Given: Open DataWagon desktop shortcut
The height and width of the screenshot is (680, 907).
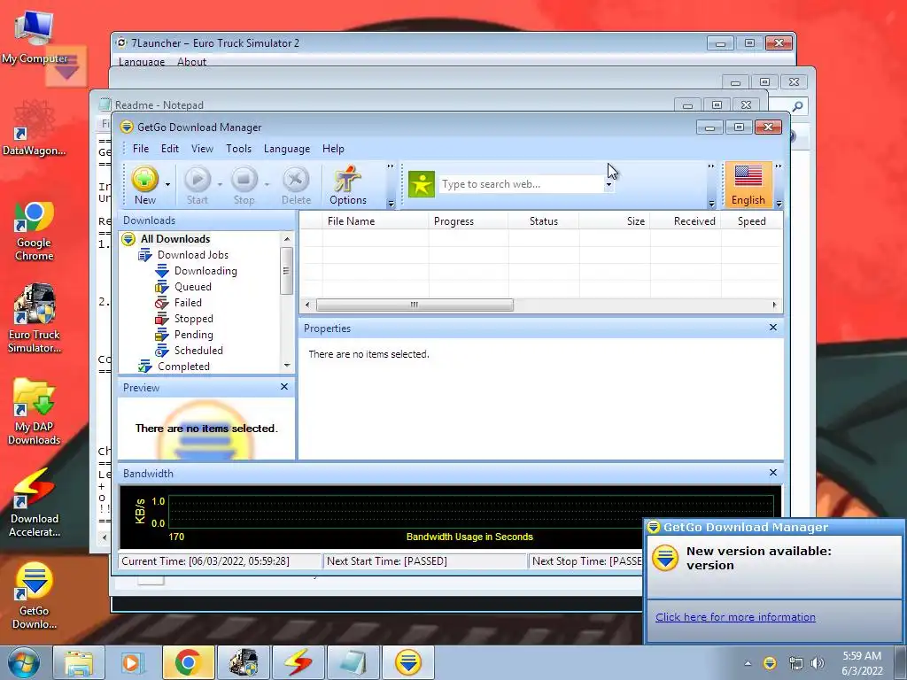Looking at the screenshot, I should coord(34,128).
